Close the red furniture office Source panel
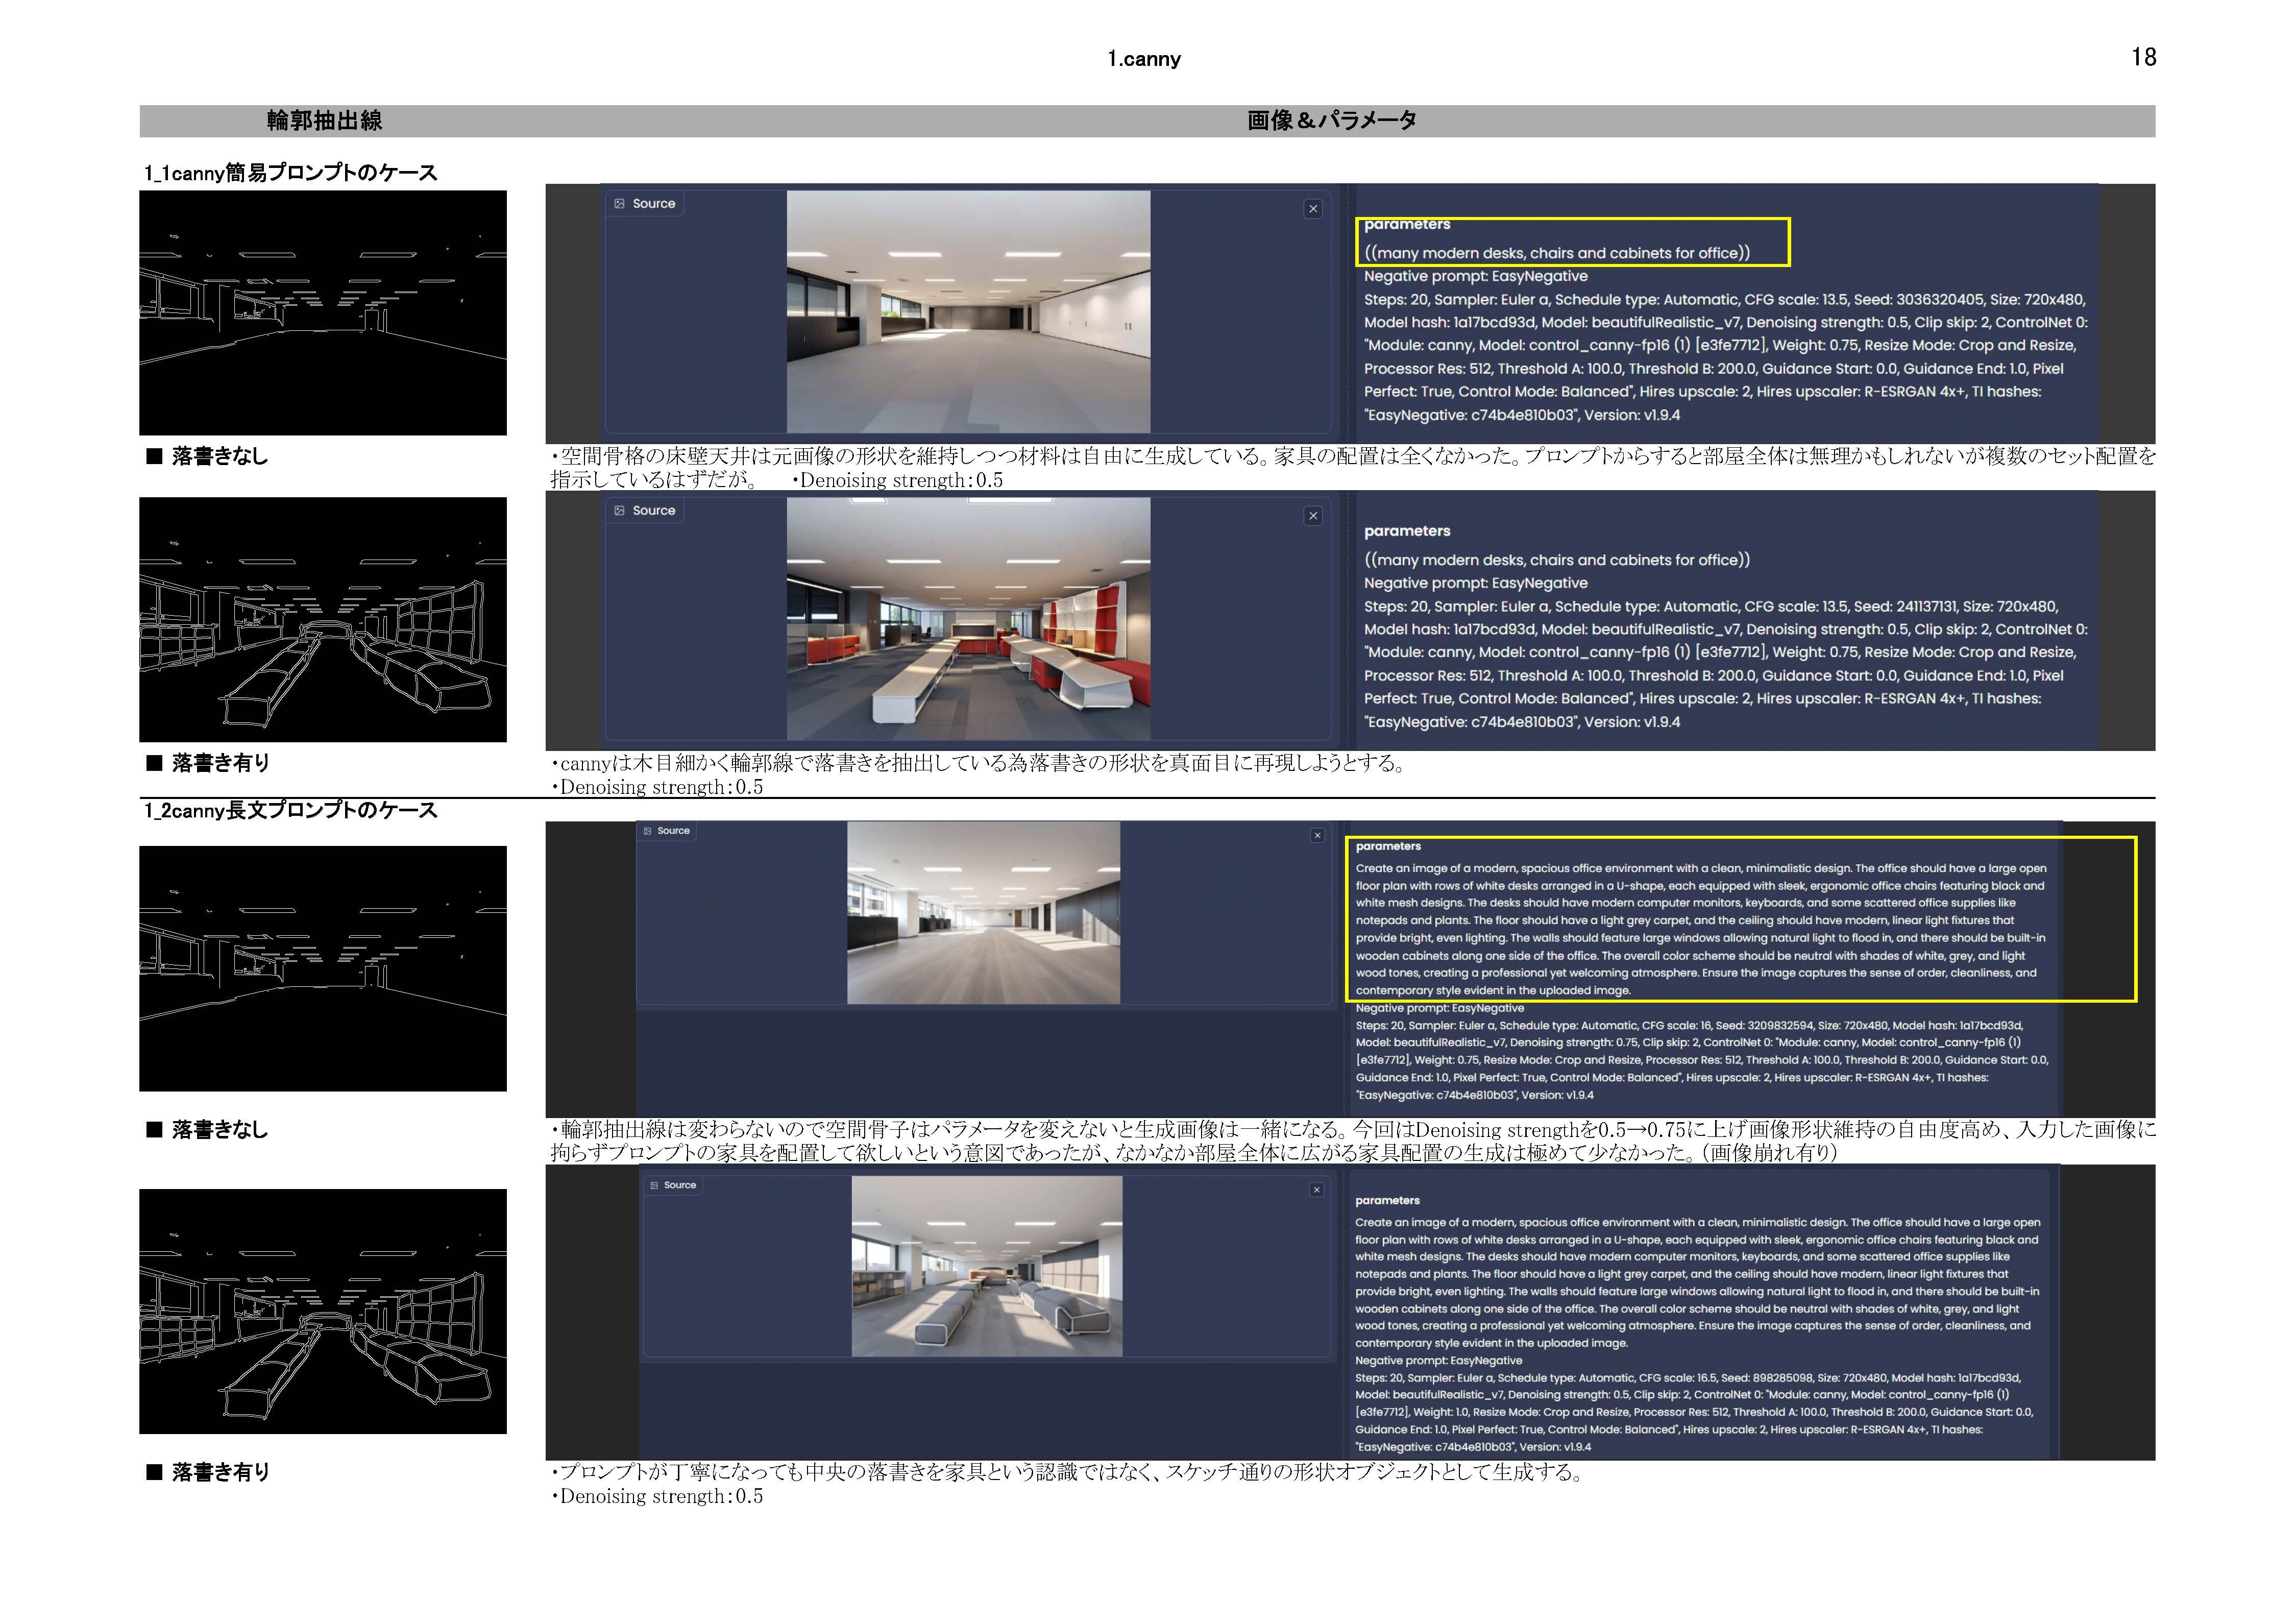The width and height of the screenshot is (2296, 1624). 1313,516
